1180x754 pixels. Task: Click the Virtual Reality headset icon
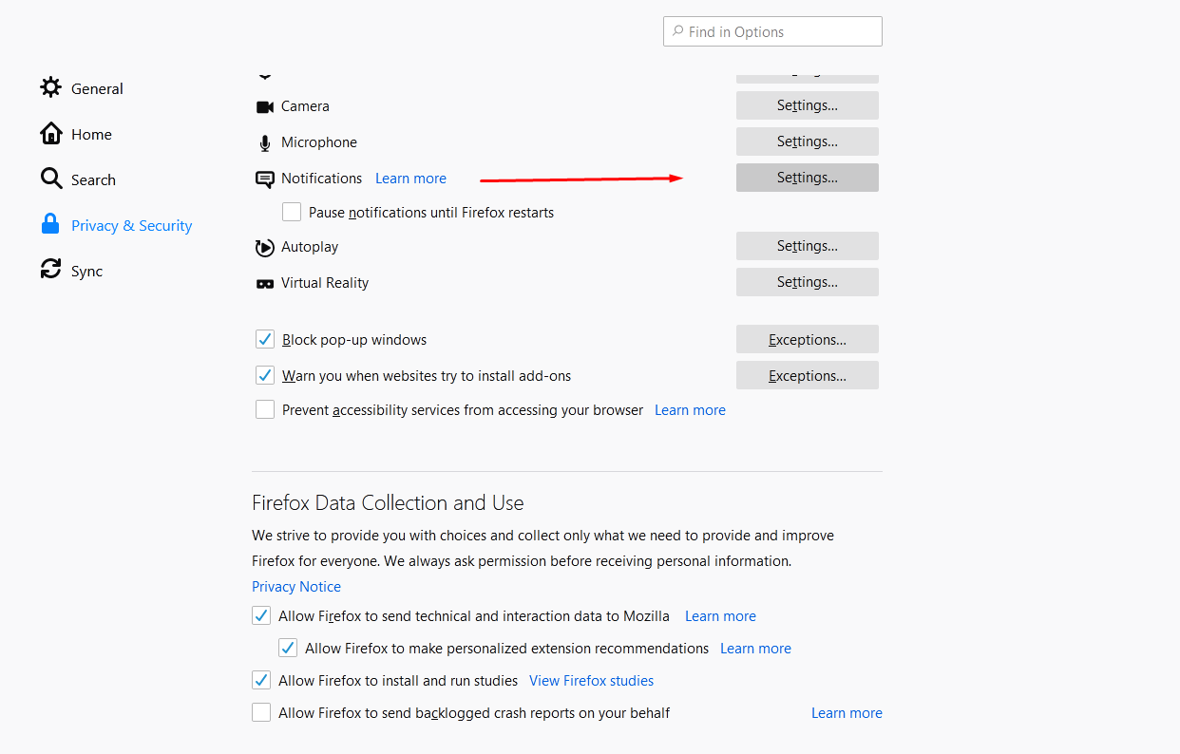click(x=264, y=282)
